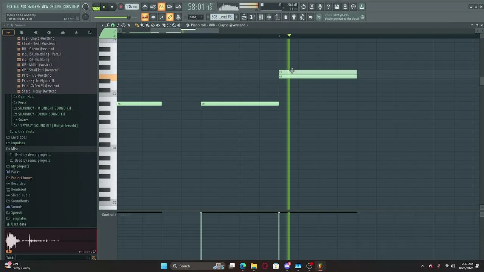Click the audio editor scissors icon
The height and width of the screenshot is (272, 484).
(312, 7)
